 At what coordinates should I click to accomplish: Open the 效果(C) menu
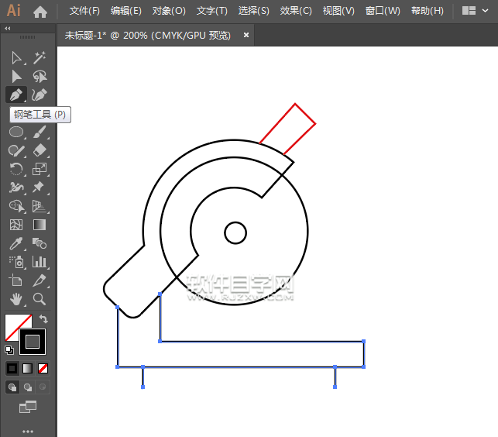(x=296, y=11)
